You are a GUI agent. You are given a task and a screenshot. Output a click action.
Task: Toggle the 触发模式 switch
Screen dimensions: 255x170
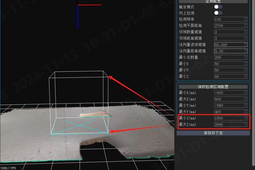[x=218, y=7]
